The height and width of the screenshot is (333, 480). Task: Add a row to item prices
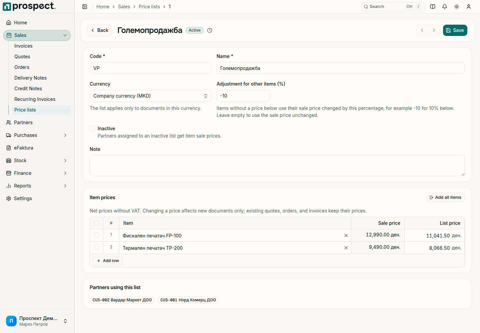pyautogui.click(x=108, y=261)
